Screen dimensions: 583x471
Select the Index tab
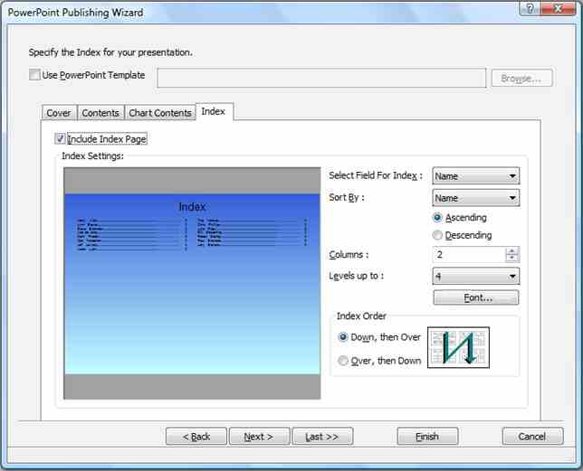[214, 111]
